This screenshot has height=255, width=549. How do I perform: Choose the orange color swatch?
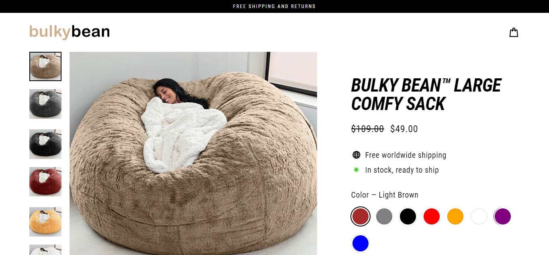point(455,216)
